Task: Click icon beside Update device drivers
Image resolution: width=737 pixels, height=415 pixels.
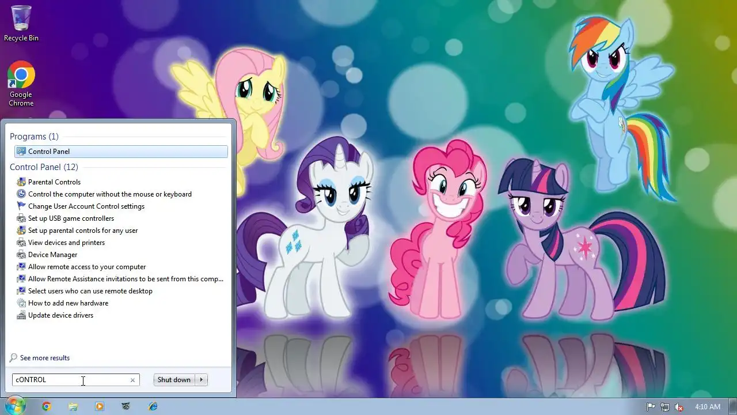Action: click(21, 315)
